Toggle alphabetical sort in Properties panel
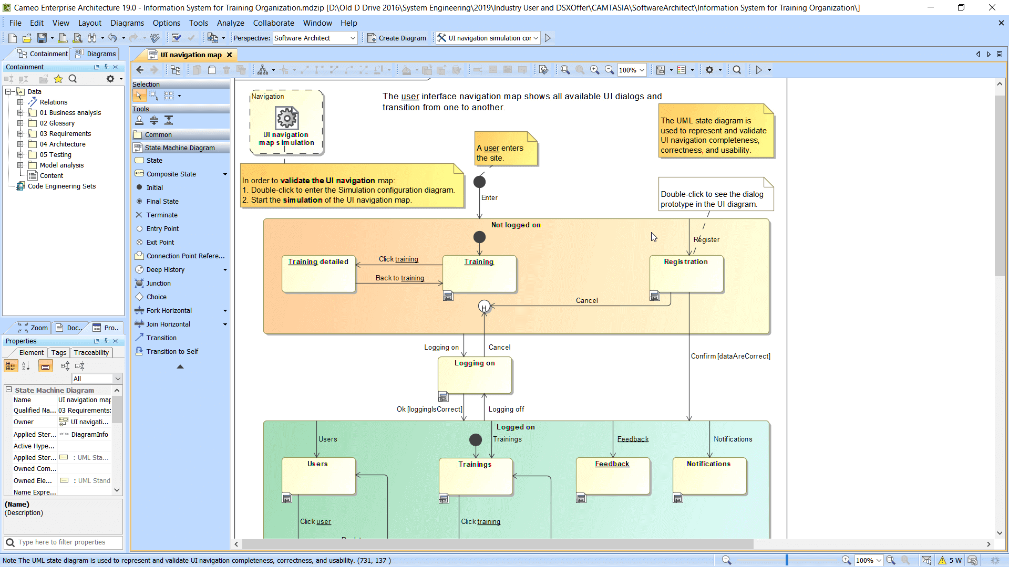The image size is (1009, 567). (x=26, y=366)
